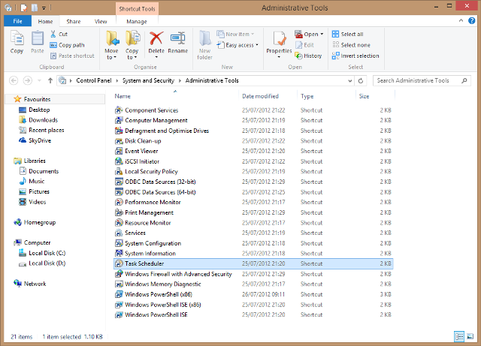Viewport: 481px width, 346px height.
Task: Switch to the View ribbon tab
Action: click(x=101, y=22)
